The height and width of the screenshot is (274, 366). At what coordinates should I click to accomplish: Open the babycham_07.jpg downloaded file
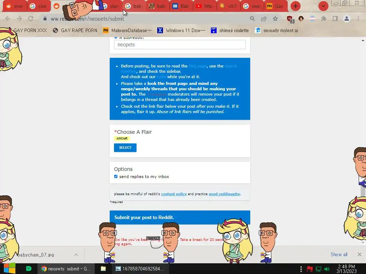(36, 255)
